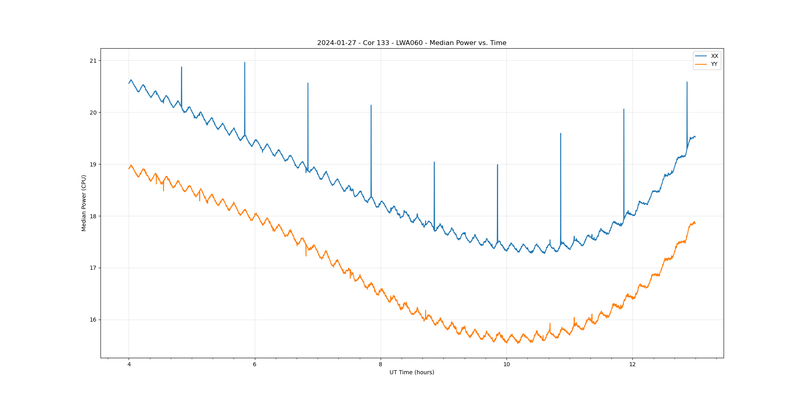
Task: Click the x-axis tick label 8
Action: [380, 365]
